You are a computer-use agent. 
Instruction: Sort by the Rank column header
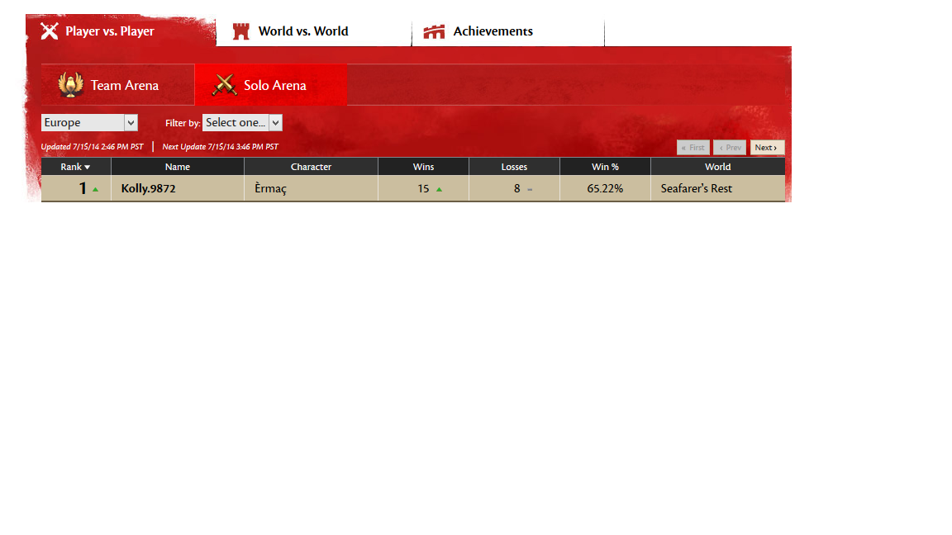point(76,167)
